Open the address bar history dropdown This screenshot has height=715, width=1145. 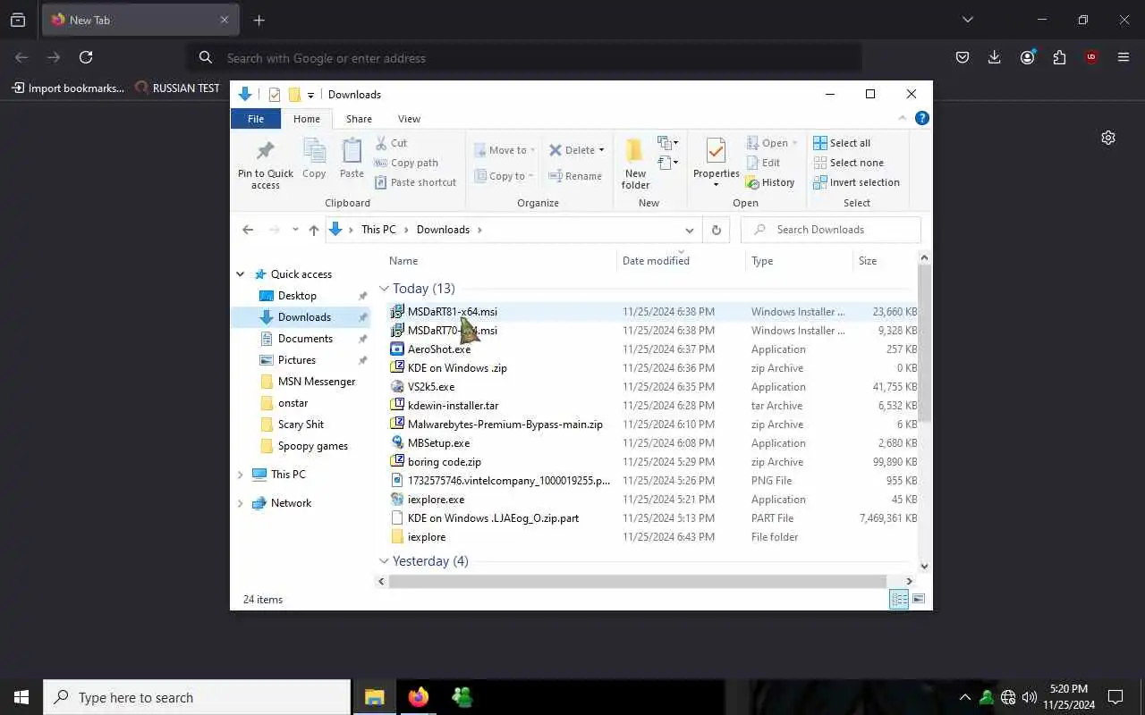click(689, 230)
